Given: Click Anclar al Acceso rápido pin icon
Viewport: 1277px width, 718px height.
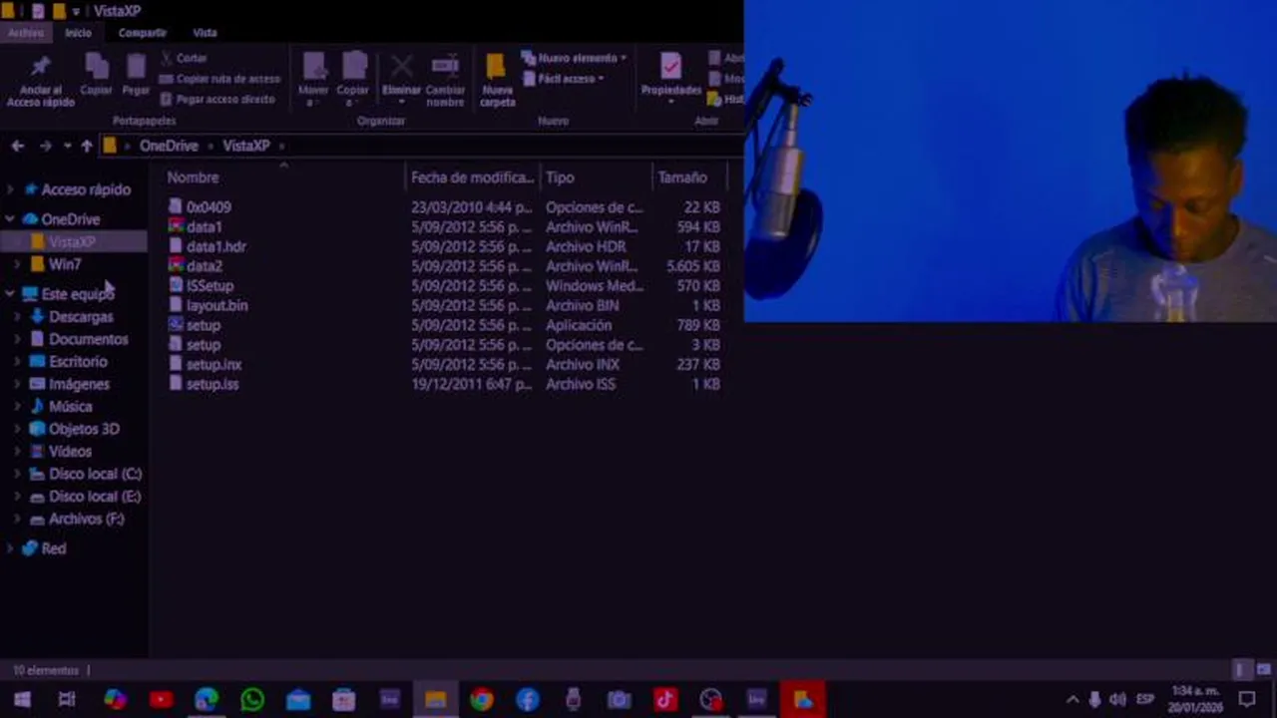Looking at the screenshot, I should [x=40, y=68].
